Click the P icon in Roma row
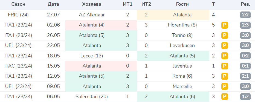This screenshot has width=255, height=102. click(224, 76)
